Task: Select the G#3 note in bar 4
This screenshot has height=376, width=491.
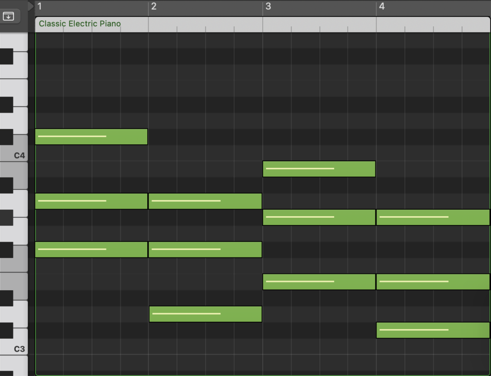Action: (433, 217)
